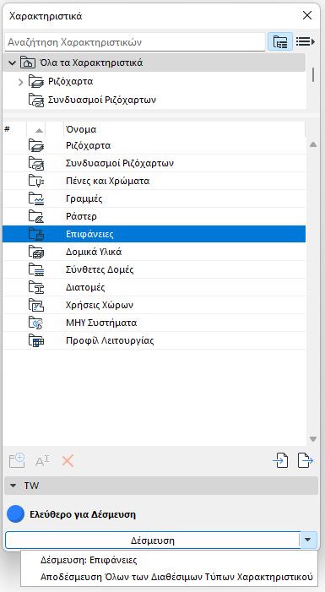Open the list options menu icon
The width and height of the screenshot is (325, 592).
tap(306, 41)
